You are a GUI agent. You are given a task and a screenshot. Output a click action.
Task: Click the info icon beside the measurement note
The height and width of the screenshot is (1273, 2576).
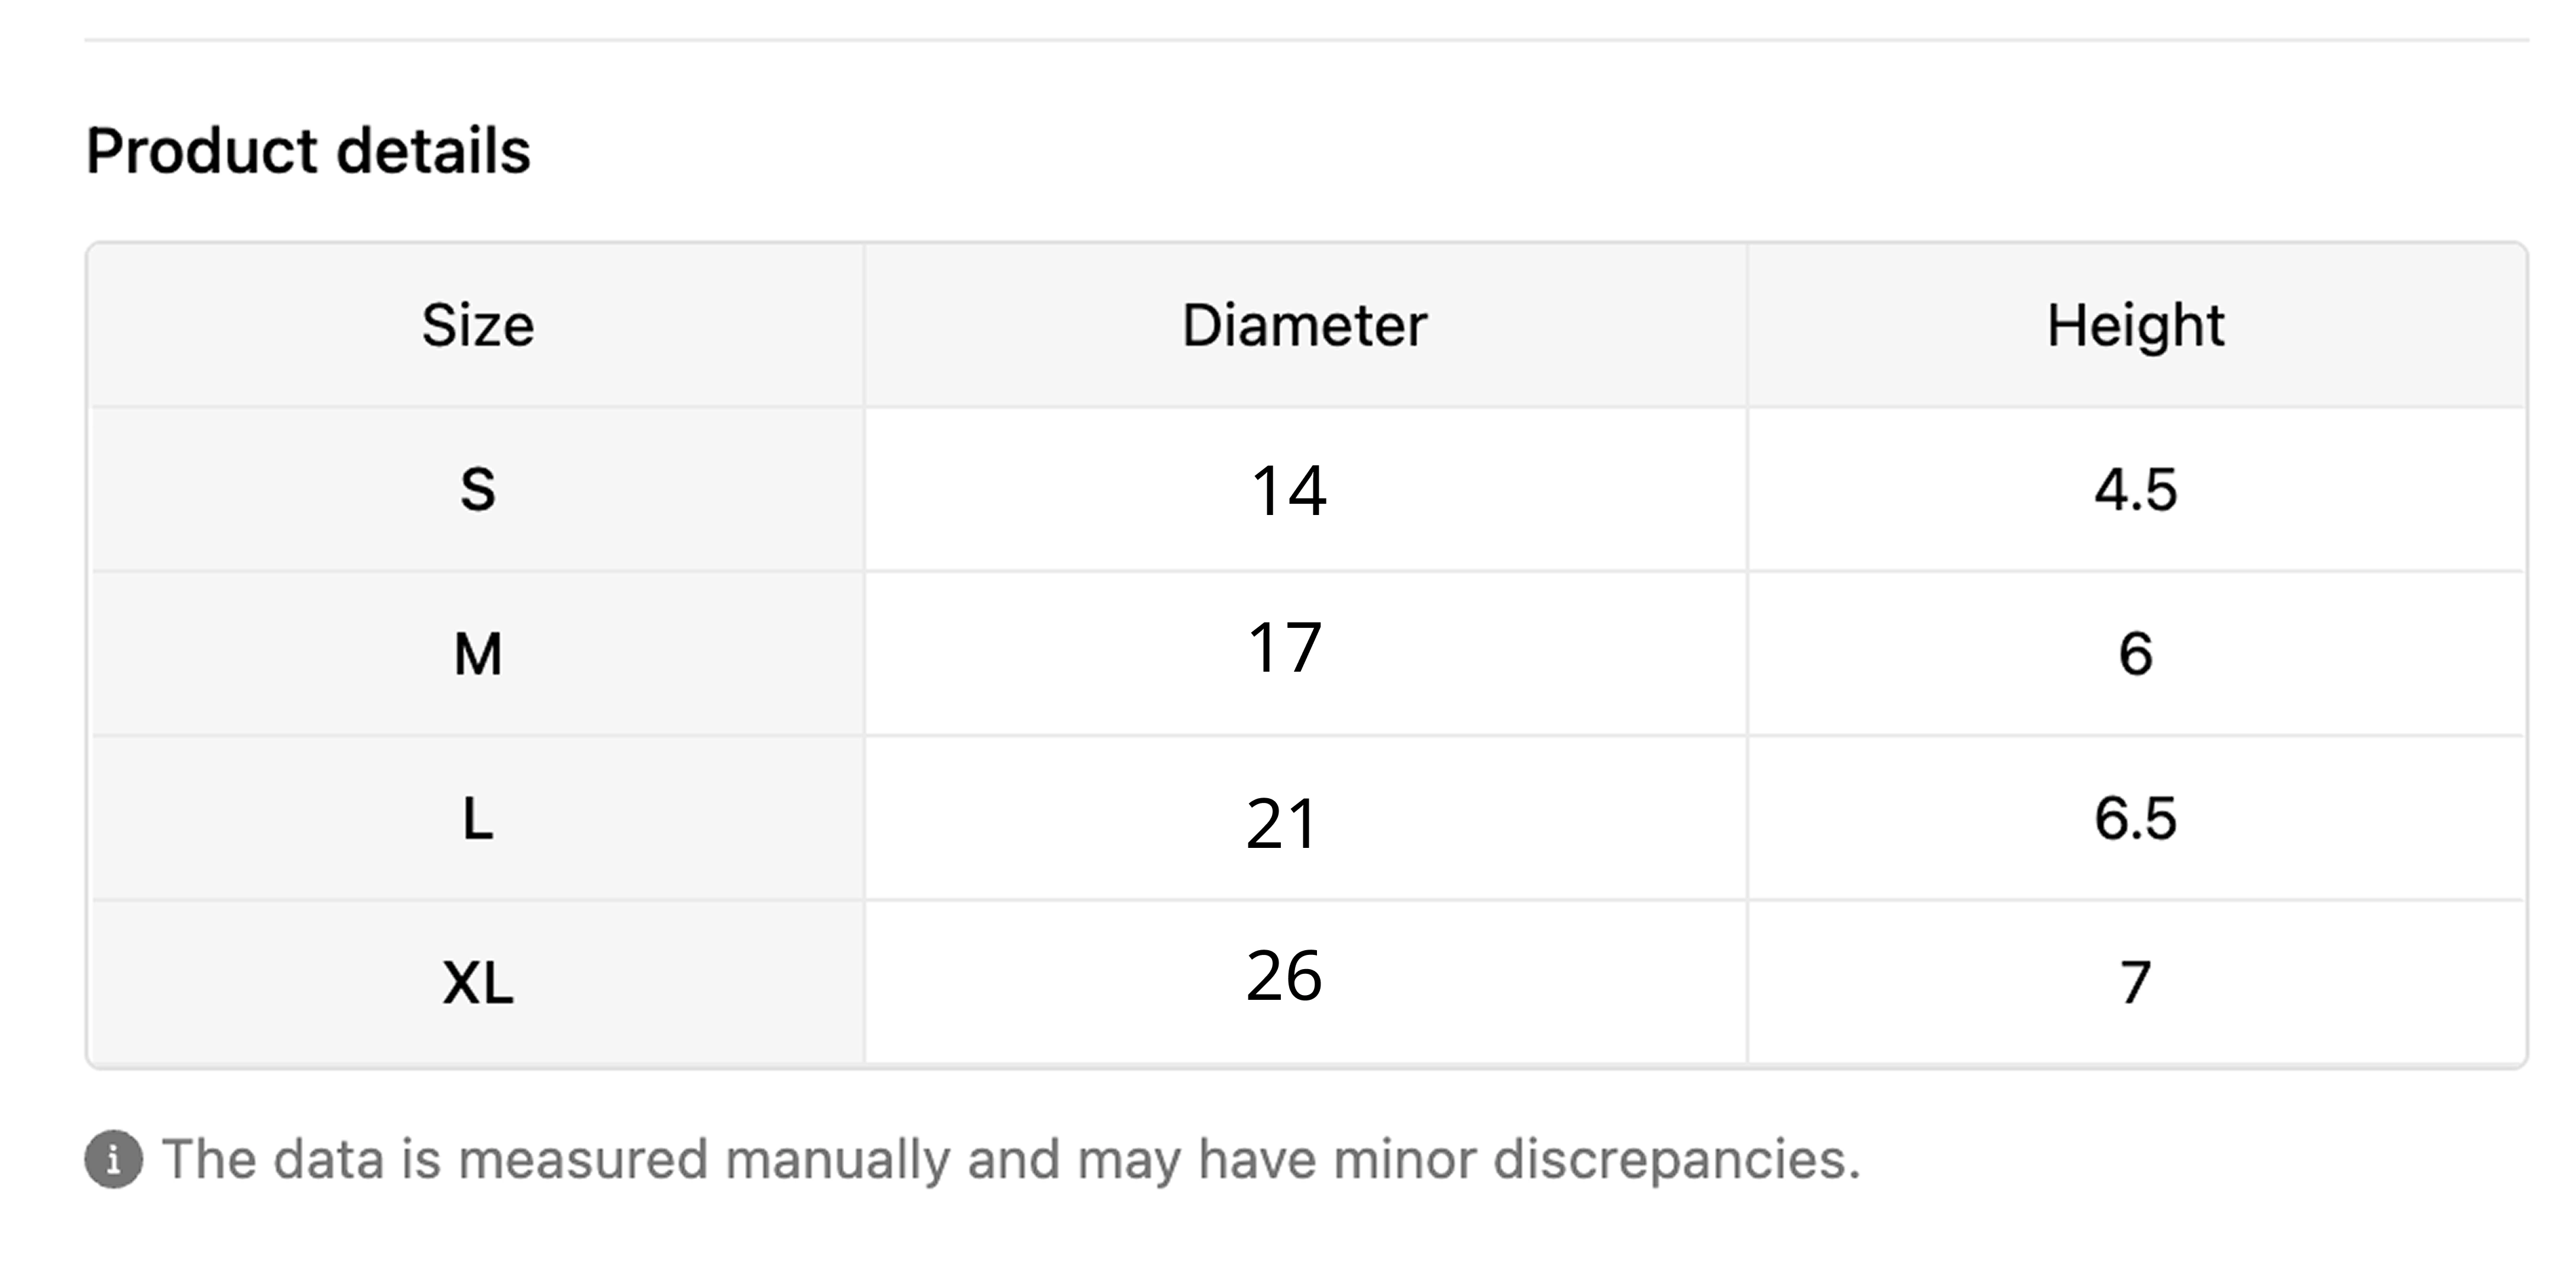(x=113, y=1160)
